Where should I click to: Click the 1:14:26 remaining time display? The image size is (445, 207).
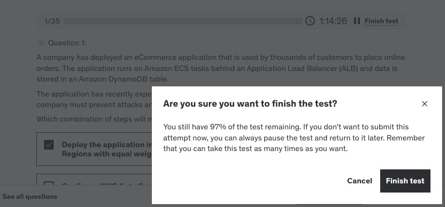333,21
